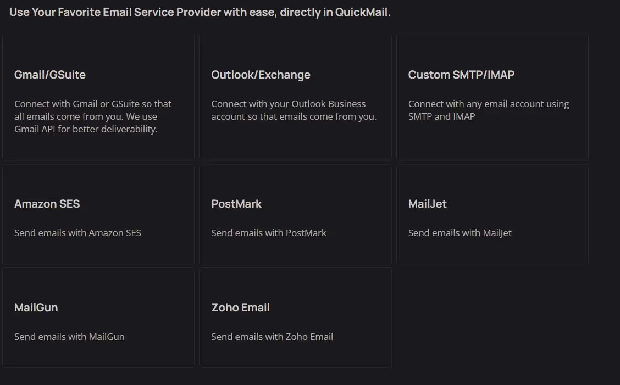Click the Outlook/Exchange heading text
This screenshot has height=385, width=620.
[x=261, y=75]
